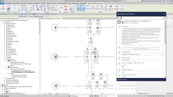173x97 pixels.
Task: Click the red X delete icon
Action: [x=56, y=10]
